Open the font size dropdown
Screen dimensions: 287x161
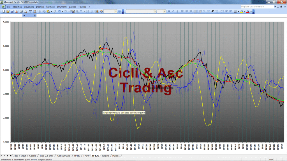coord(165,11)
